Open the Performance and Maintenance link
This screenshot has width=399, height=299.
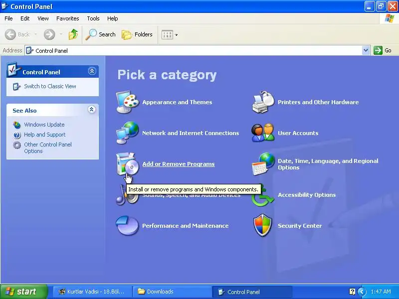tap(185, 226)
